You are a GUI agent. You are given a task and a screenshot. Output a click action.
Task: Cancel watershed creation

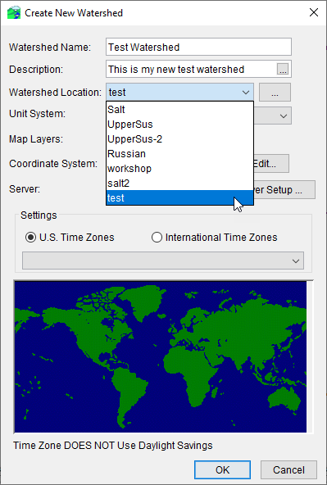288,470
